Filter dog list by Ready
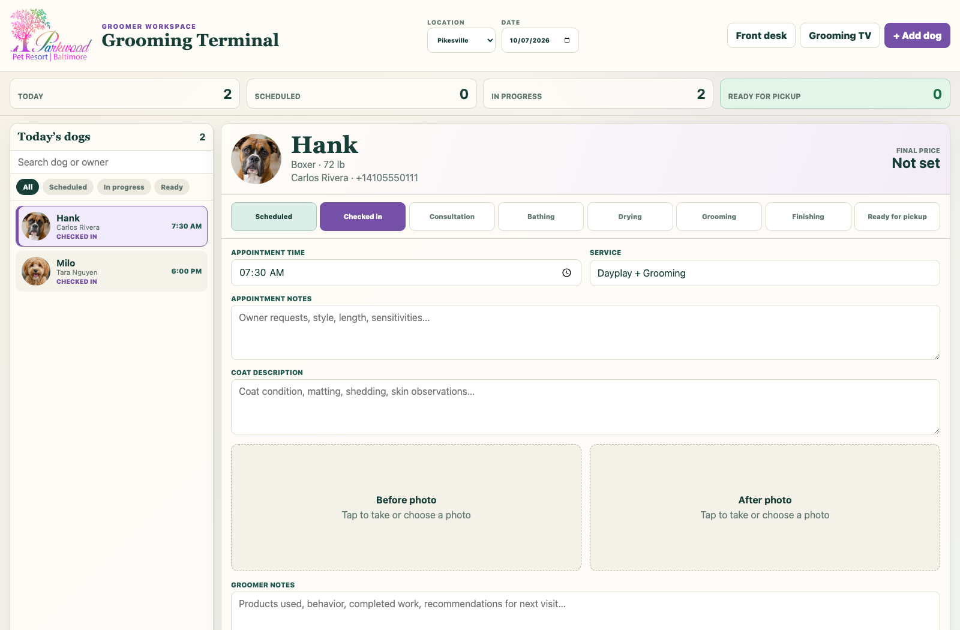960x630 pixels. click(172, 187)
